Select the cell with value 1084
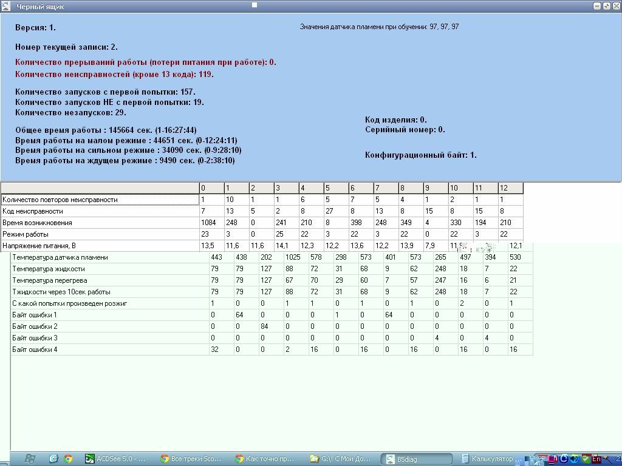The height and width of the screenshot is (466, 622). point(212,223)
